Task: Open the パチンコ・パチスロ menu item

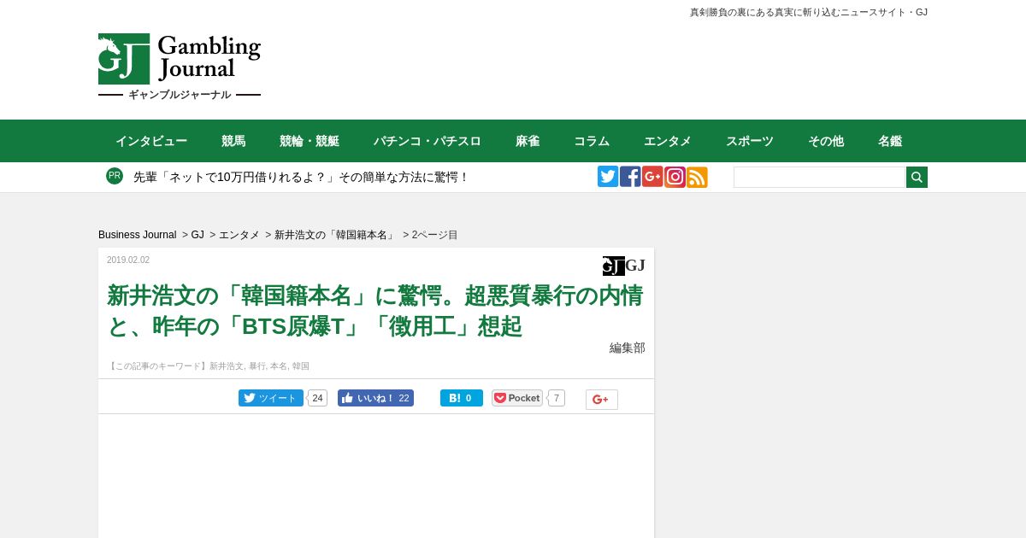Action: (427, 141)
